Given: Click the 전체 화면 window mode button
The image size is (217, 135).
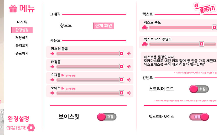Looking at the screenshot, I should point(103,26).
